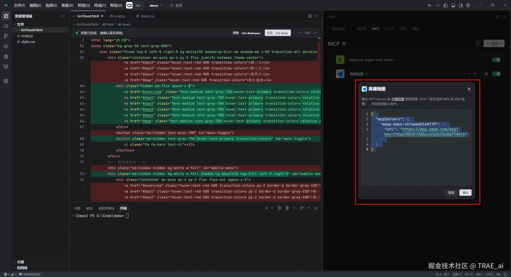The width and height of the screenshot is (511, 277).
Task: Open terminal settings sliders icon
Action: [302, 208]
